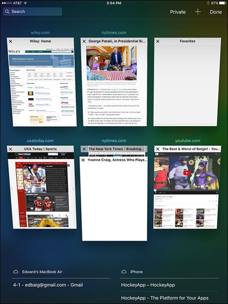Tap the wiley.com domain label
Screen dimensions: 228x304
coord(40,32)
